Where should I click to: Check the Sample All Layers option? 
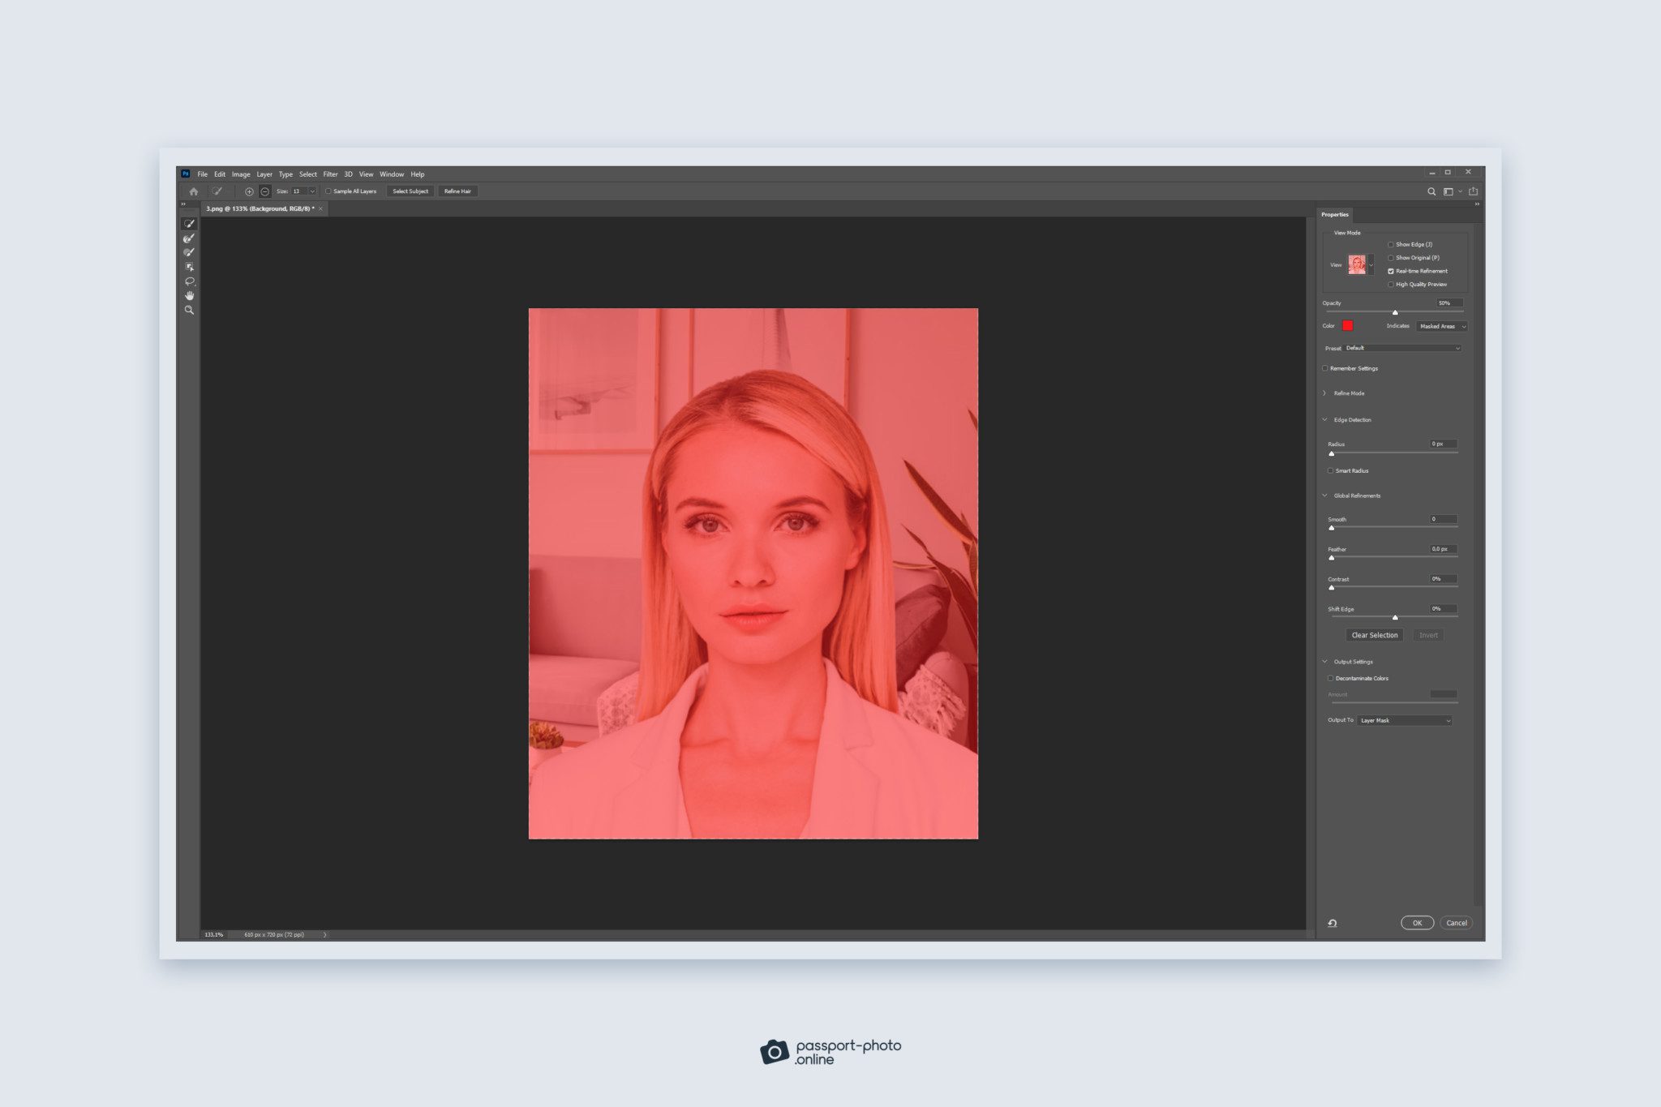(x=329, y=191)
